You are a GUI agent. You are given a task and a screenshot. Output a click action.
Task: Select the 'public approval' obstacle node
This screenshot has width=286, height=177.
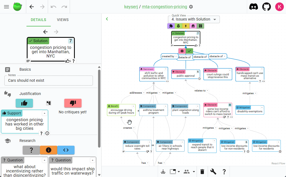[186, 74]
